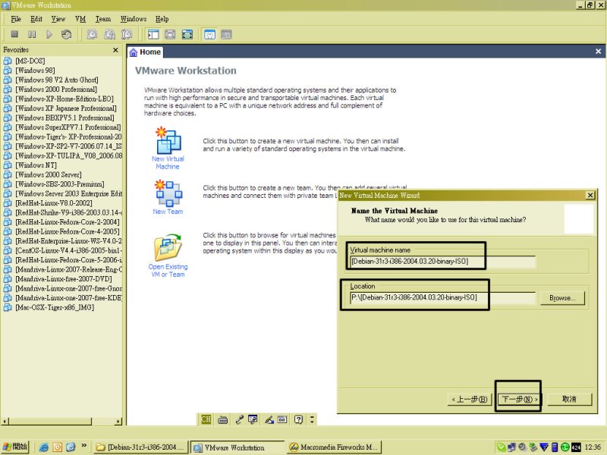Click the New Virtual Machine icon
The width and height of the screenshot is (607, 455).
point(168,140)
